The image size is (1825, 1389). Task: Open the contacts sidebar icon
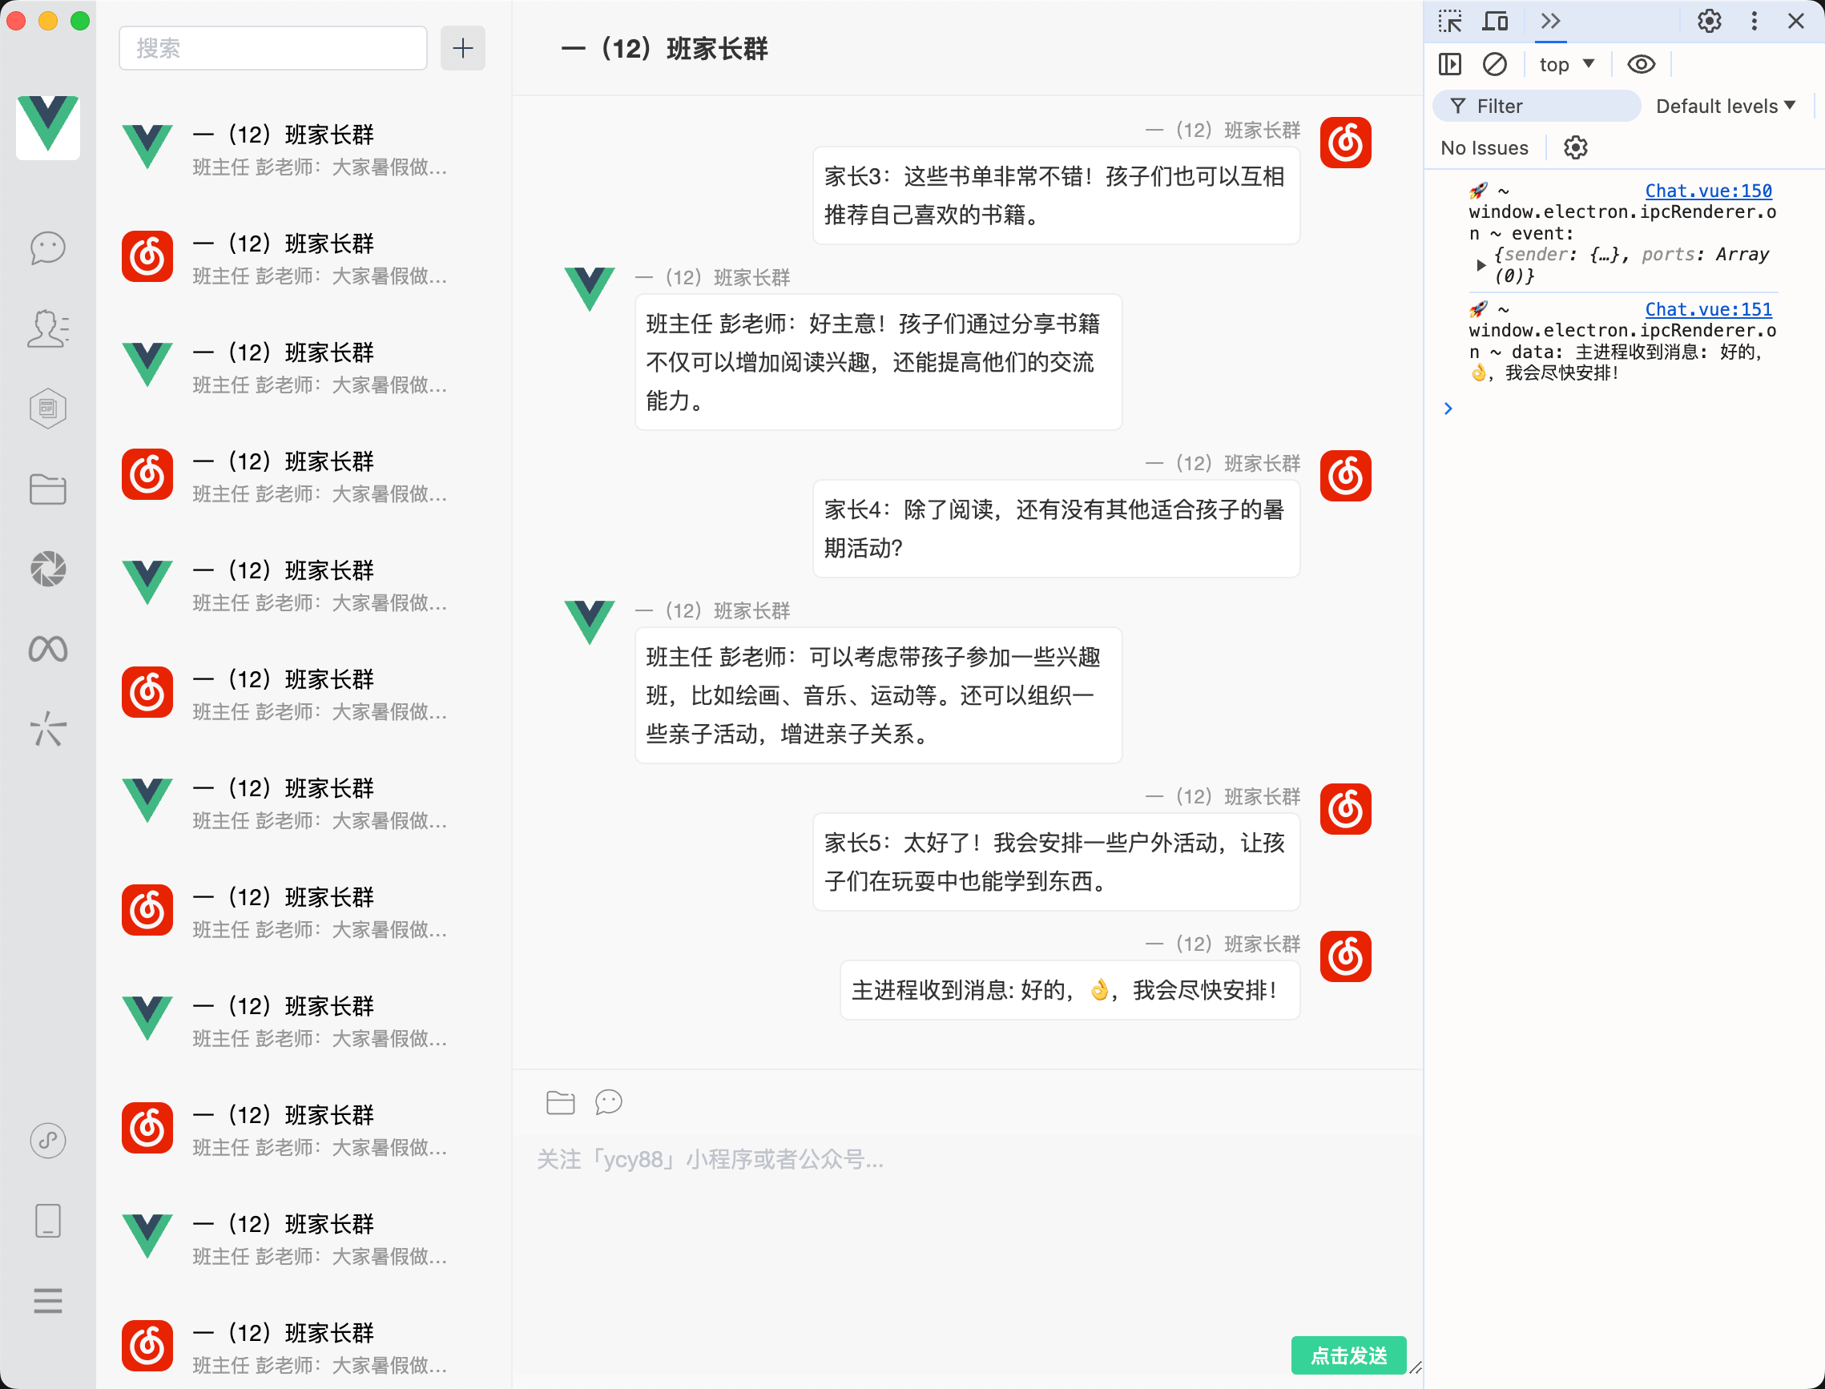[x=48, y=328]
